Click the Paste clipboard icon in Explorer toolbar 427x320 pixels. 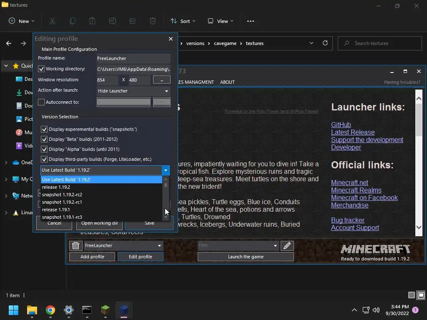point(93,21)
